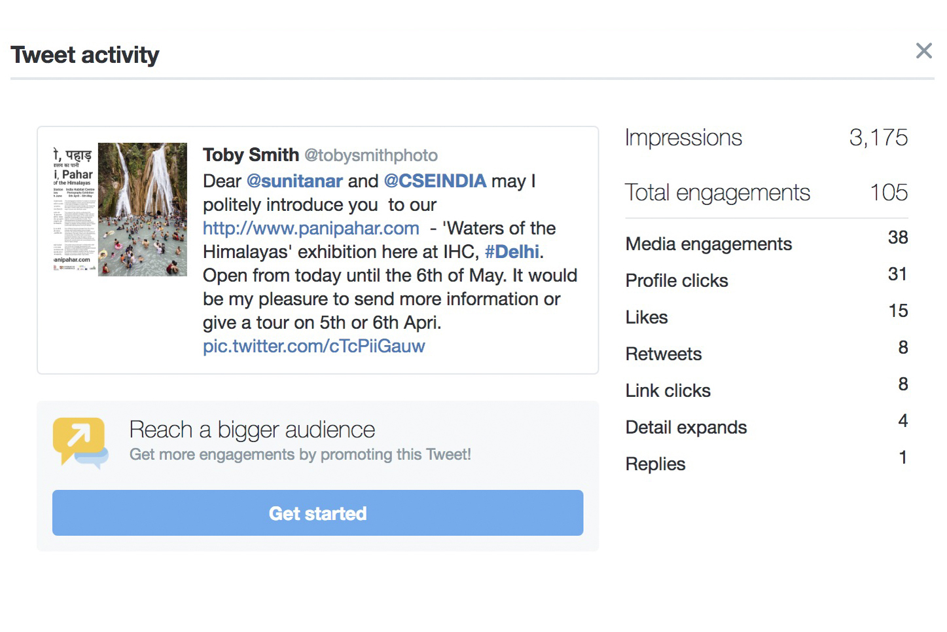Click the Link clicks metric
Image resolution: width=947 pixels, height=632 pixels.
pyautogui.click(x=668, y=390)
